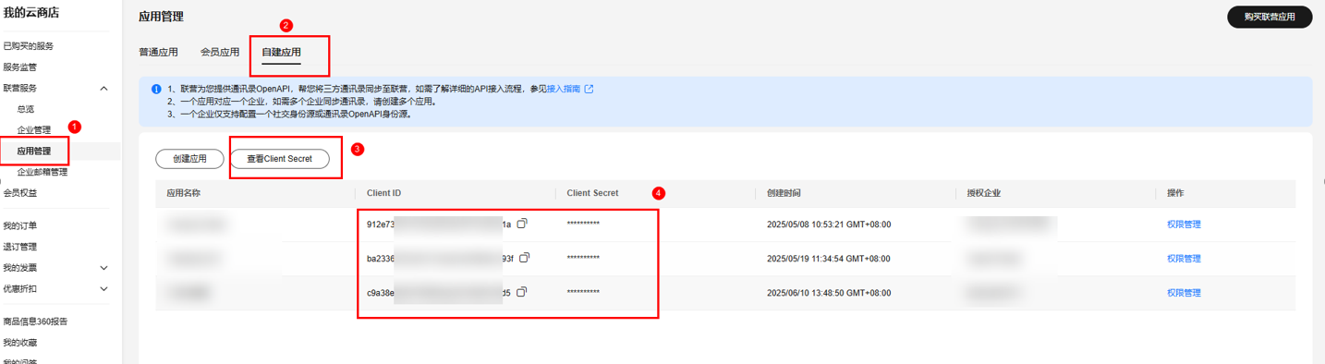Collapse the 联营服务 sidebar section

103,88
